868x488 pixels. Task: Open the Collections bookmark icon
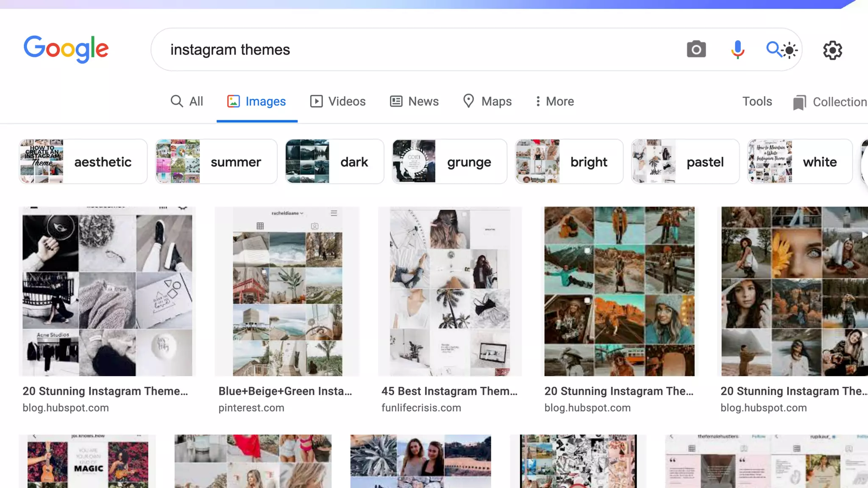pos(799,103)
